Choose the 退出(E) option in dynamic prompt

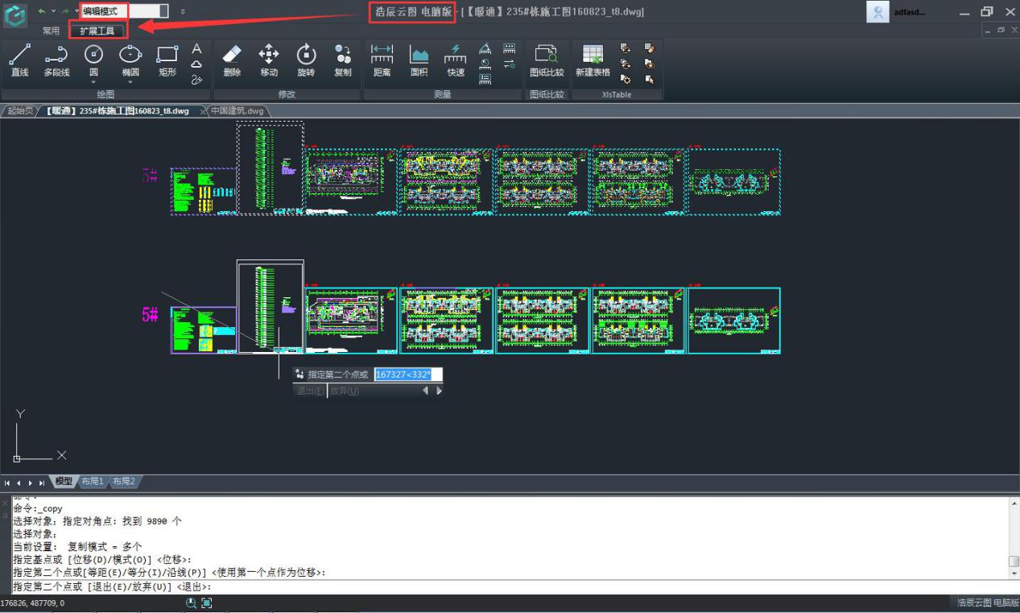tap(310, 391)
